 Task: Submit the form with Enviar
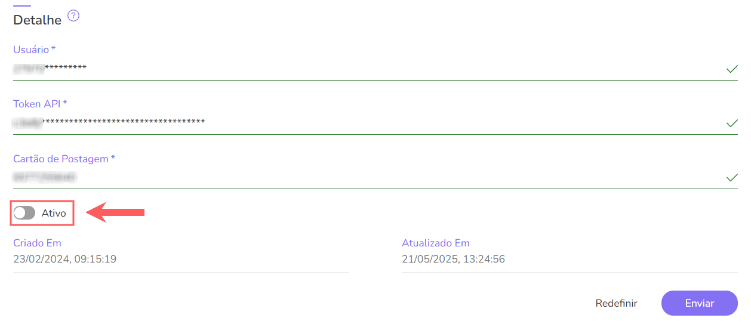click(699, 303)
